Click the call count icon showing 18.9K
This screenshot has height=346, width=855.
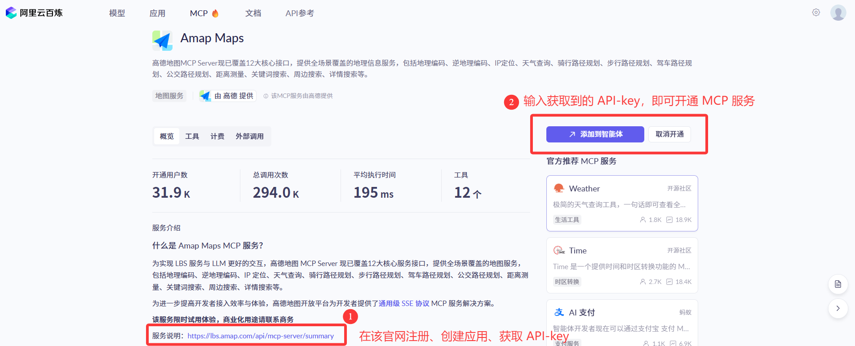(669, 220)
